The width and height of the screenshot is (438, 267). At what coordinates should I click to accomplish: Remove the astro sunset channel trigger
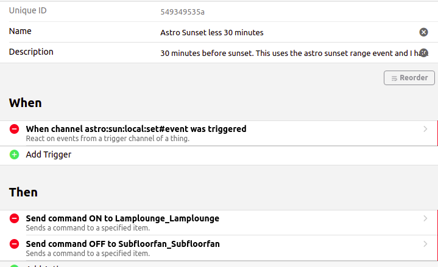14,129
